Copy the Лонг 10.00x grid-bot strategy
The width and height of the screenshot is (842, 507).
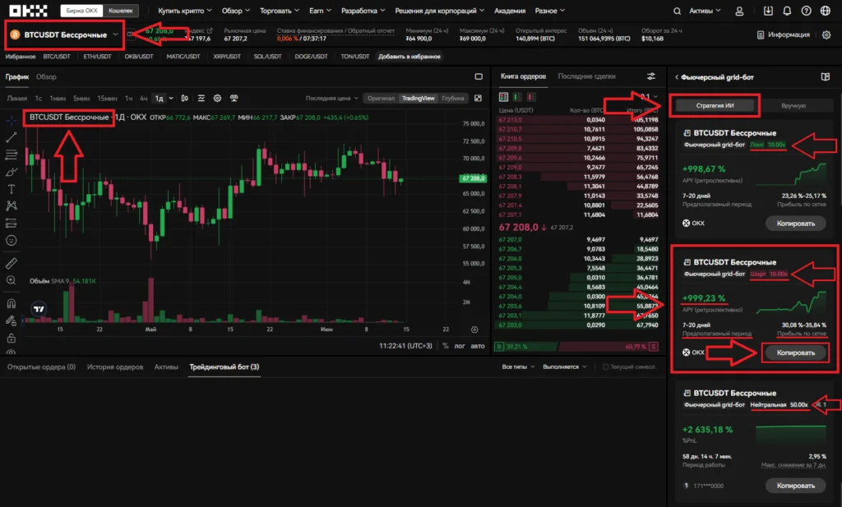[795, 224]
